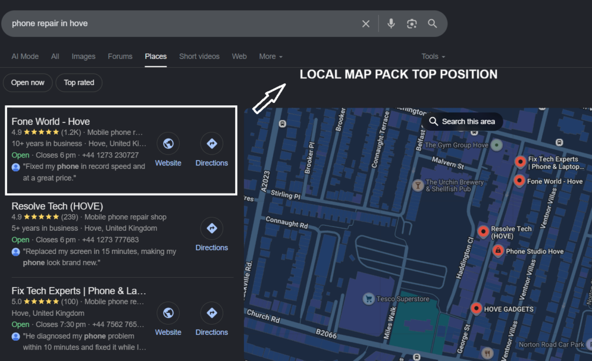Image resolution: width=592 pixels, height=361 pixels.
Task: Click phone number +44 1273 777683
Action: click(x=110, y=240)
